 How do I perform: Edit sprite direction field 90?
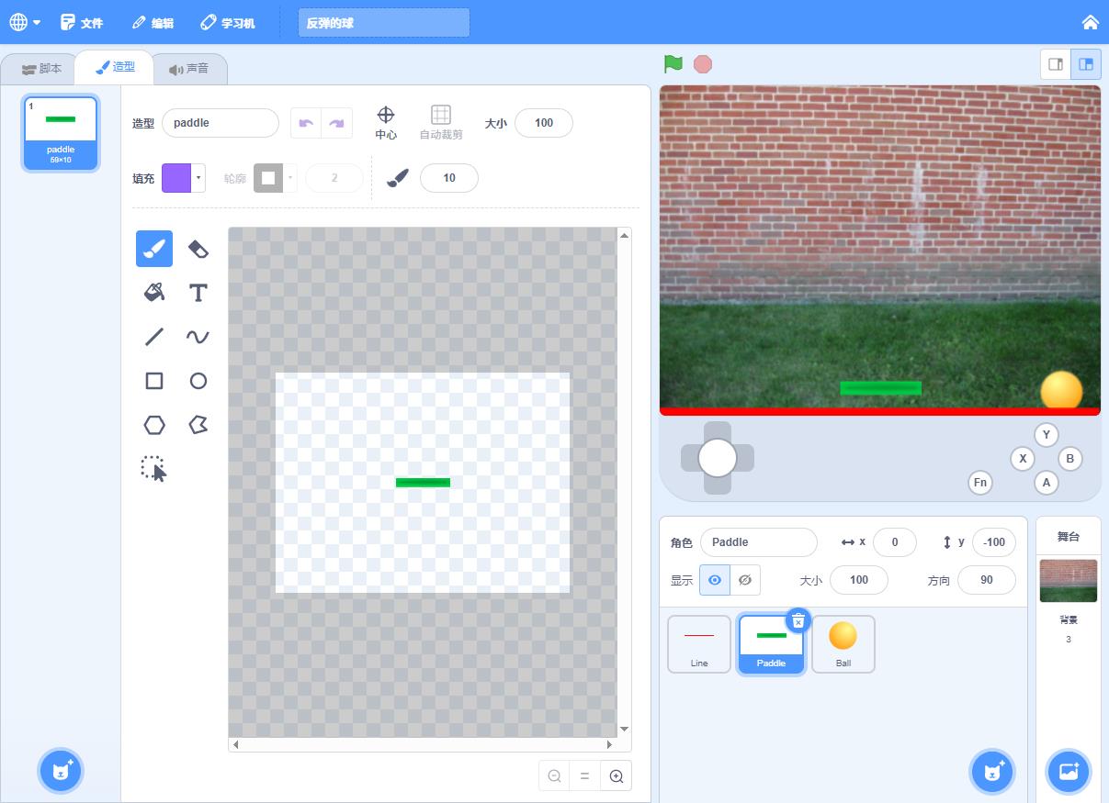[x=987, y=580]
